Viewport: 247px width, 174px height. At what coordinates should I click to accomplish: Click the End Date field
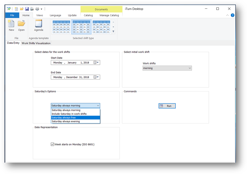pyautogui.click(x=75, y=77)
